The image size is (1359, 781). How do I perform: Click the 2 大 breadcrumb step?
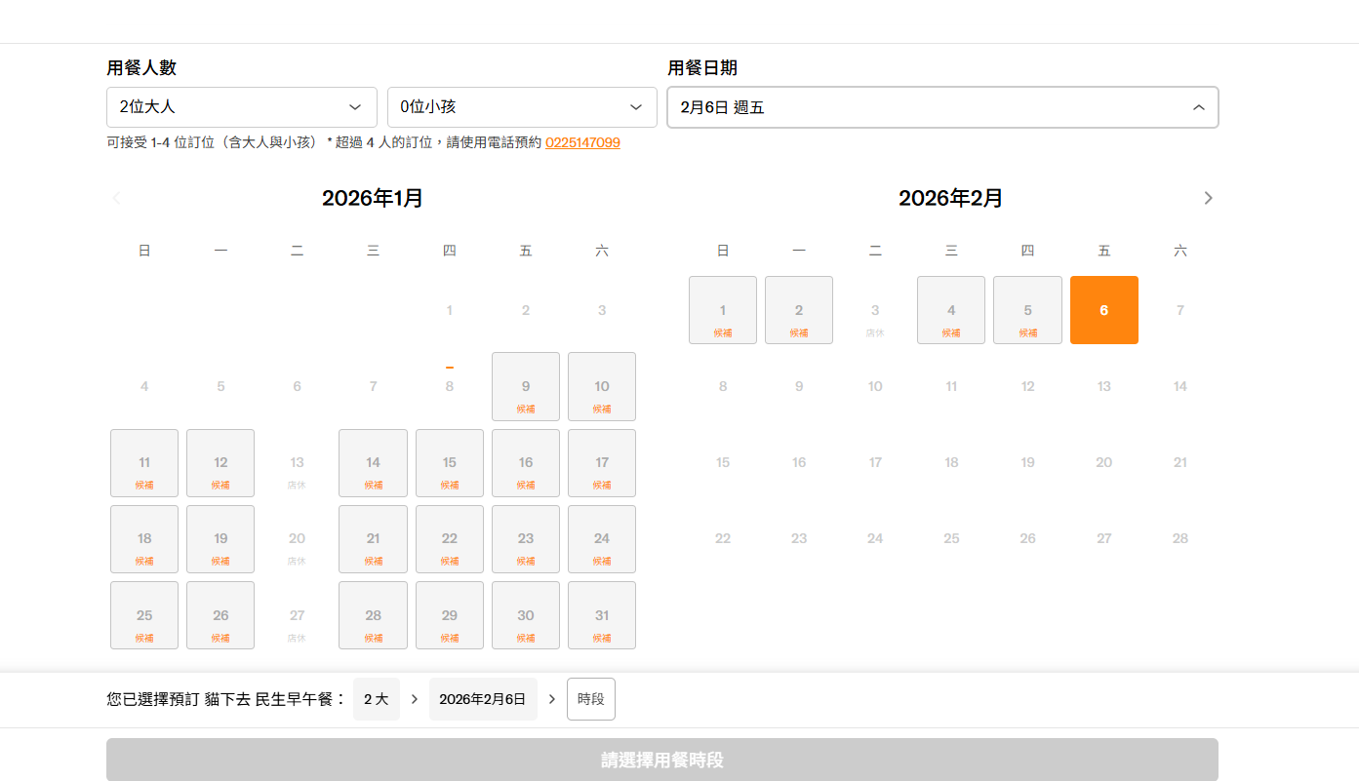[x=376, y=699]
